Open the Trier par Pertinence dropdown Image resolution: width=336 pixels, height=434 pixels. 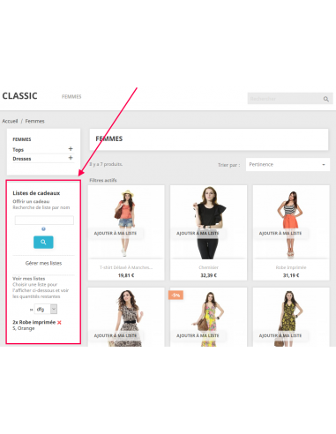(287, 165)
